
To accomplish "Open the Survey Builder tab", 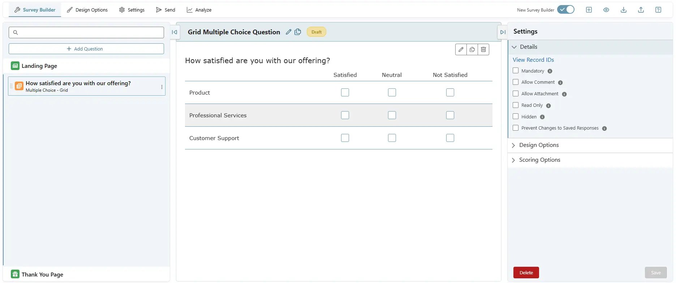I will 35,10.
